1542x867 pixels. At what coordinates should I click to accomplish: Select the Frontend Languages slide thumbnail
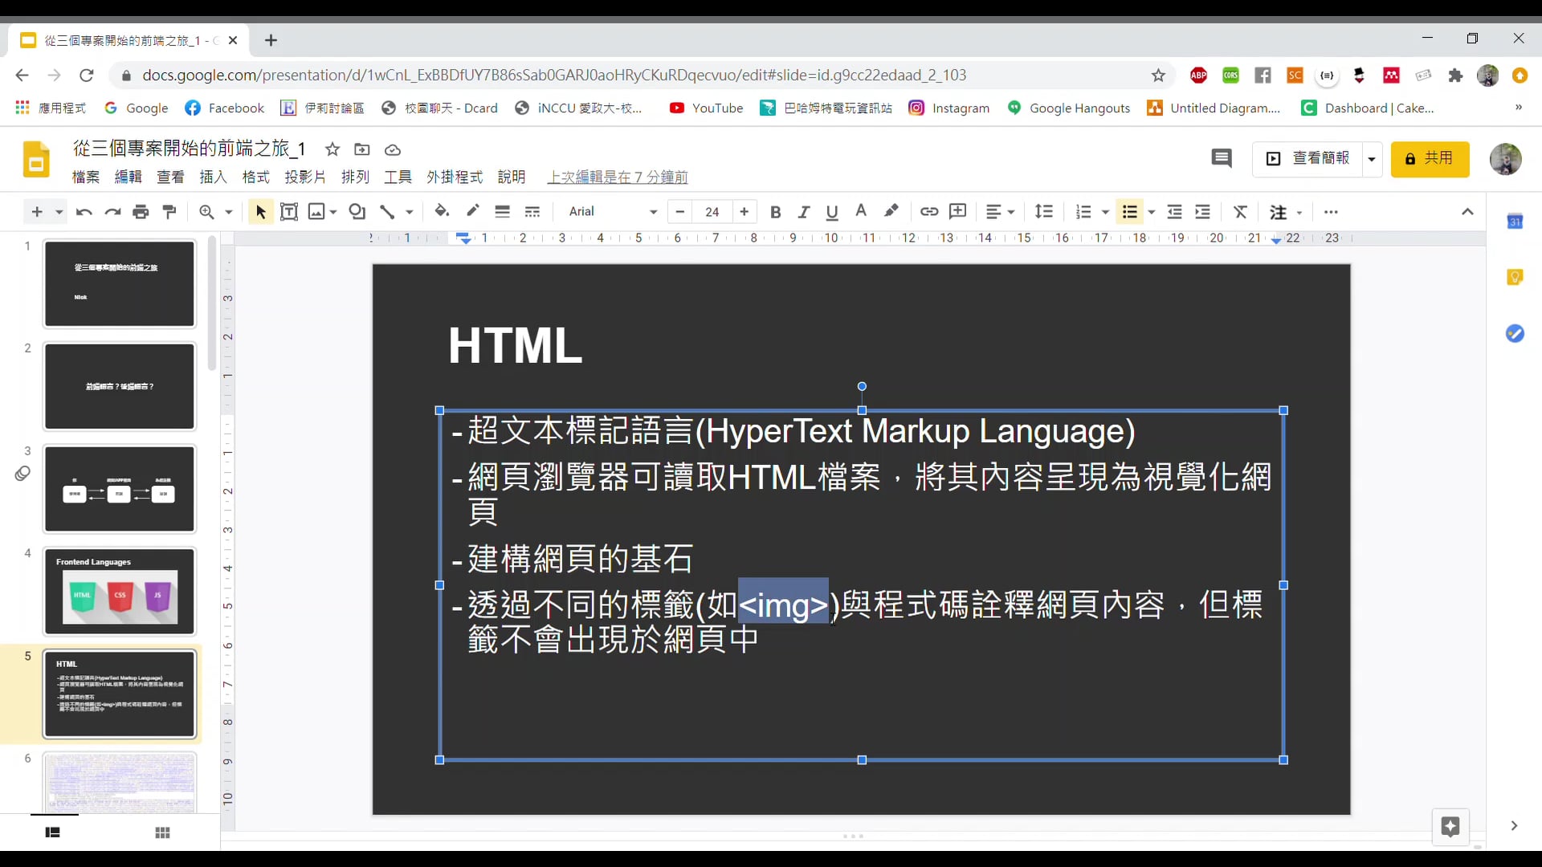[120, 592]
